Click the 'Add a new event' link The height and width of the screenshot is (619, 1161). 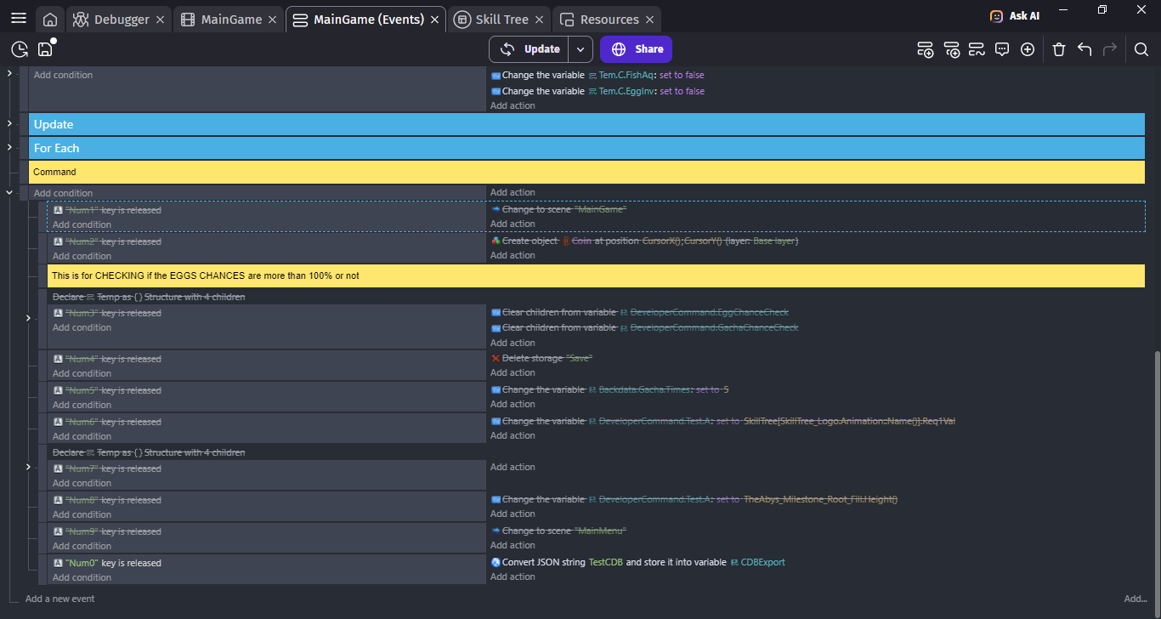[x=59, y=599]
